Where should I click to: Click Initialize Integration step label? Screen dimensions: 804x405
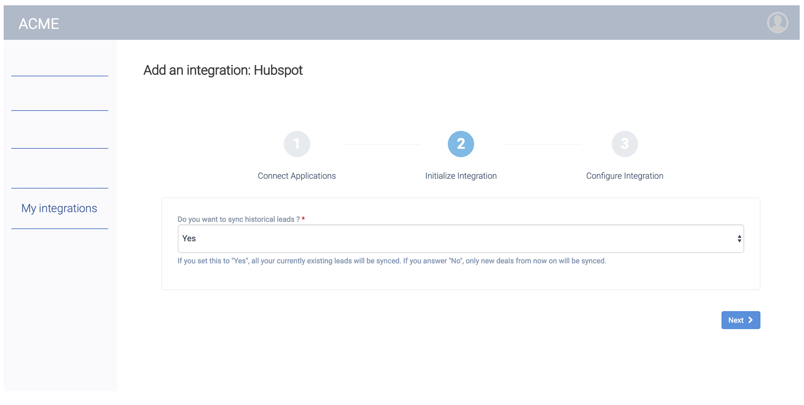461,176
